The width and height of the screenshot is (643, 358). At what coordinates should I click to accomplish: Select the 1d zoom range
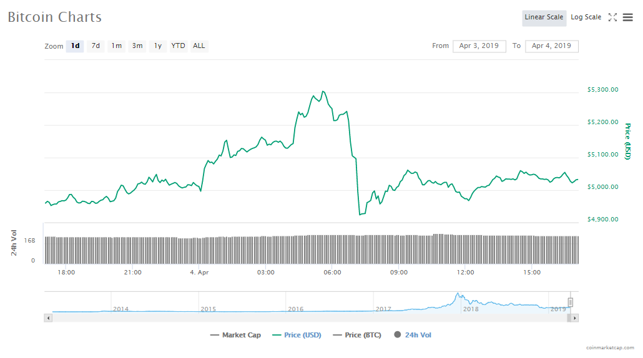pos(75,46)
